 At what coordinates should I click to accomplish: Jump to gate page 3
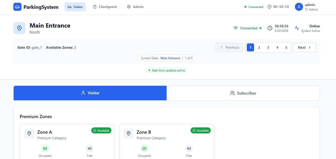[x=268, y=47]
